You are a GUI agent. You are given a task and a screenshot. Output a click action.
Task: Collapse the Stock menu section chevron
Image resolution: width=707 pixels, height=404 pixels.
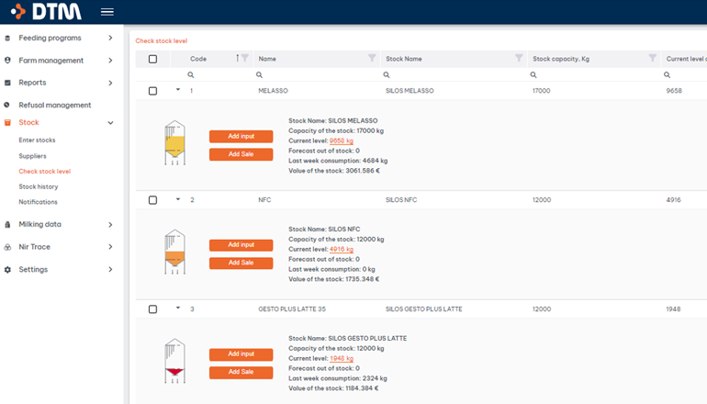click(110, 122)
